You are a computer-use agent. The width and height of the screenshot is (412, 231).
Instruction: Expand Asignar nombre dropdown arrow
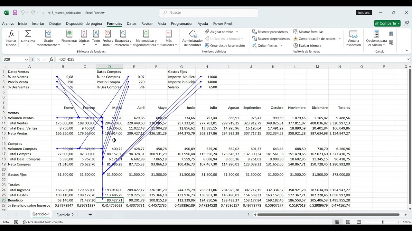(237, 32)
